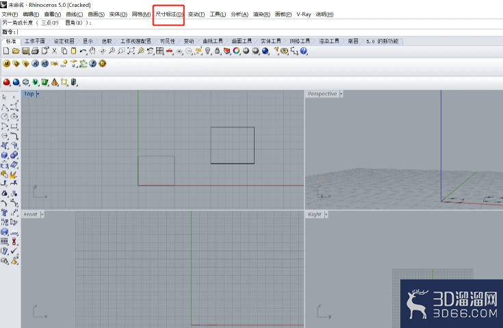Click the Explode icon in left sidebar
The image size is (503, 328).
13,174
